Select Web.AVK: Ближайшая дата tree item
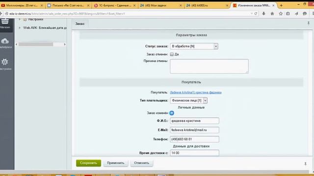This screenshot has width=314, height=176. point(45,28)
